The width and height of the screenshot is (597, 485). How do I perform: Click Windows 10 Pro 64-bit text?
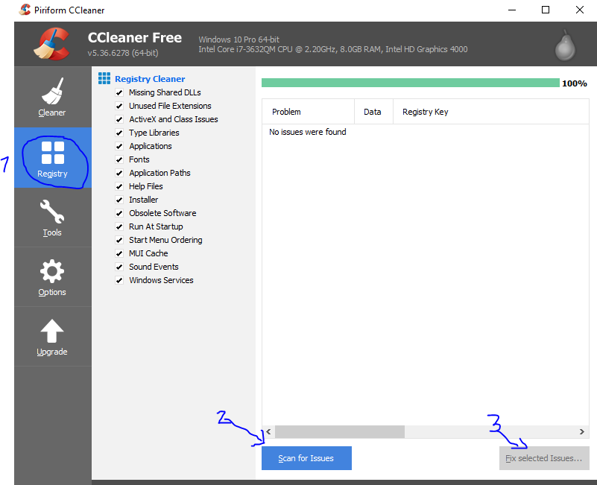pyautogui.click(x=239, y=39)
